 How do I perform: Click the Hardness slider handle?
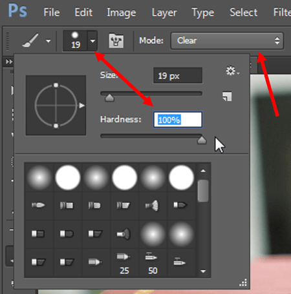(x=202, y=141)
